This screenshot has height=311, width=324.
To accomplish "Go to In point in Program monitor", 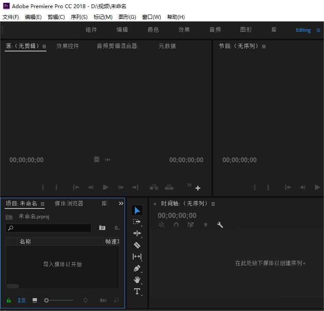I will click(x=287, y=187).
